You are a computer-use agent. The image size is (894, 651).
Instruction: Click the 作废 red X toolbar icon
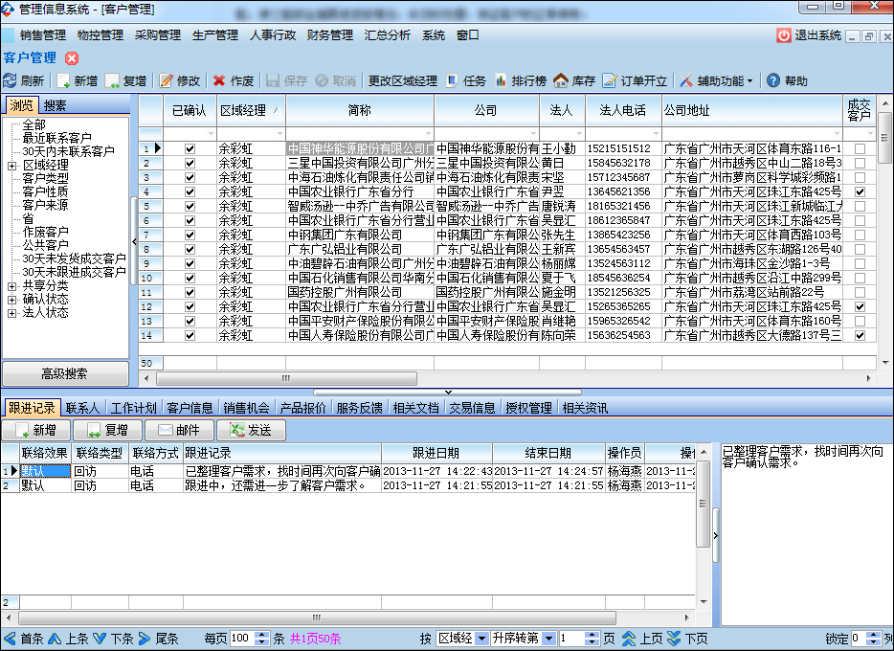pos(220,81)
